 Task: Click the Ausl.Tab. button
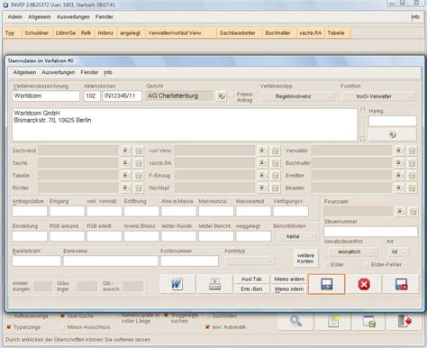pyautogui.click(x=251, y=279)
